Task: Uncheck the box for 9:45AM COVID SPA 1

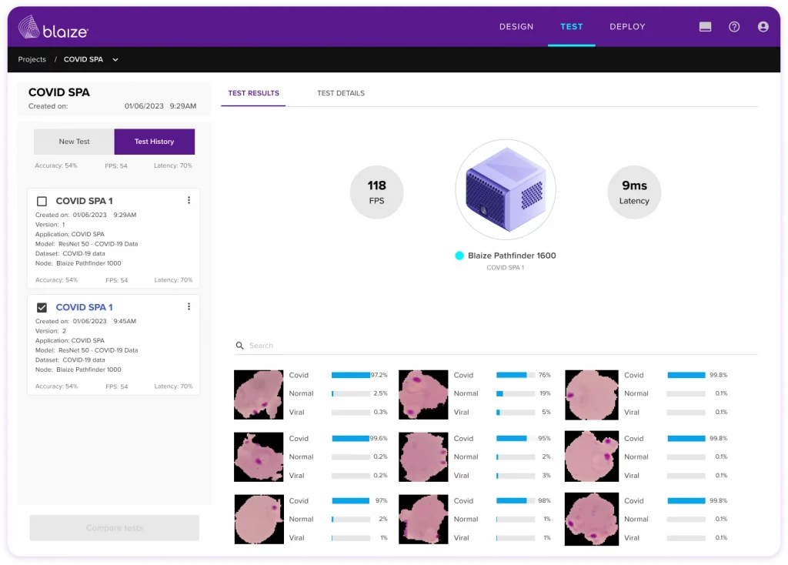Action: [42, 307]
